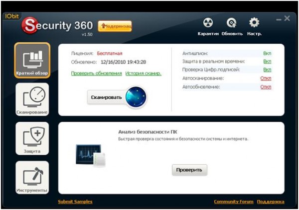Toggle Защита в реальном времени Вкл

[x=267, y=62]
